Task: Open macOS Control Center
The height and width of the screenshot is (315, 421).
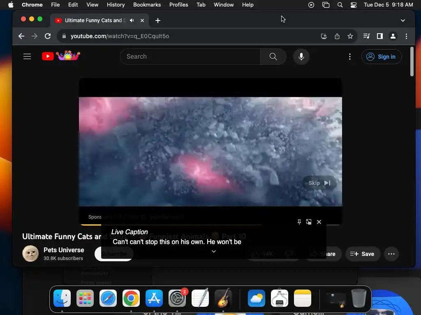Action: click(354, 5)
